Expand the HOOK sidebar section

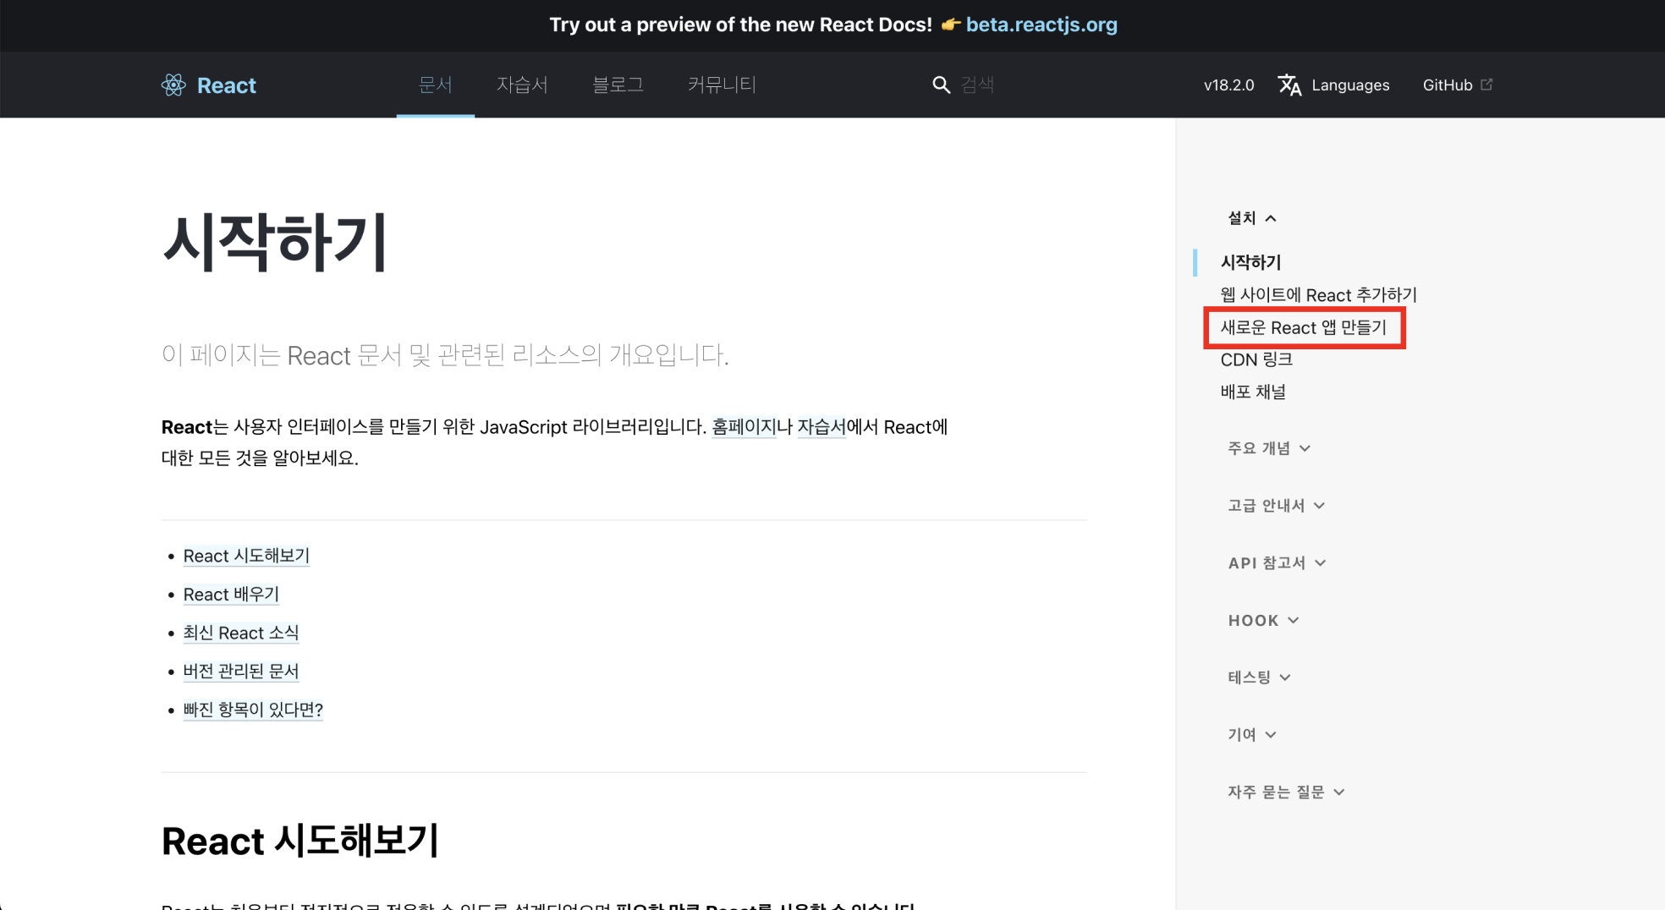point(1263,621)
